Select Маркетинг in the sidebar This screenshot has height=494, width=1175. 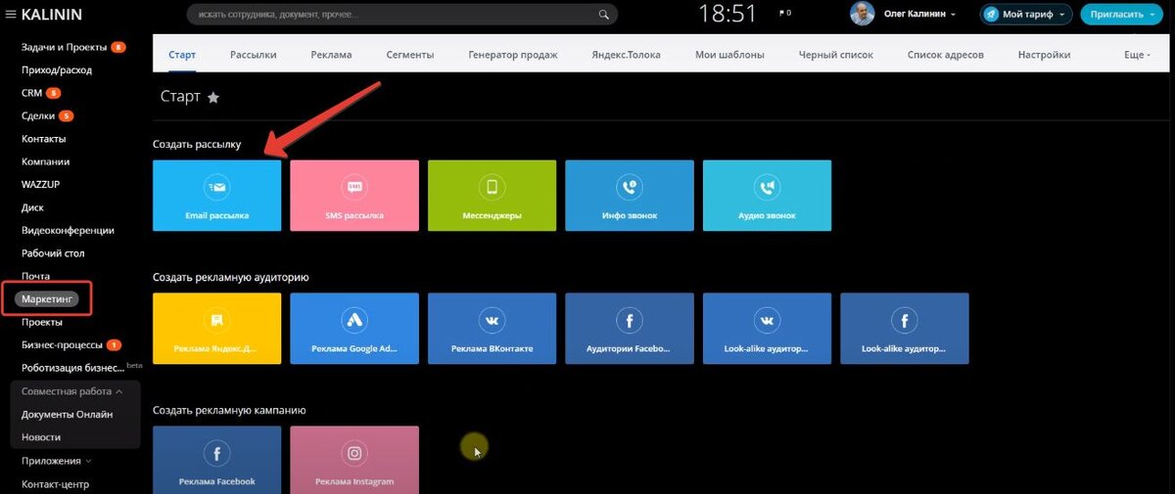click(x=47, y=297)
